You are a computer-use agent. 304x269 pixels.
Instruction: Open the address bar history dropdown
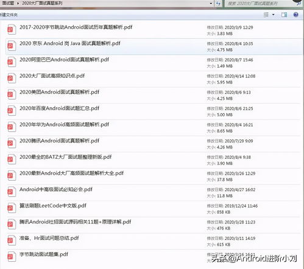tap(211, 4)
